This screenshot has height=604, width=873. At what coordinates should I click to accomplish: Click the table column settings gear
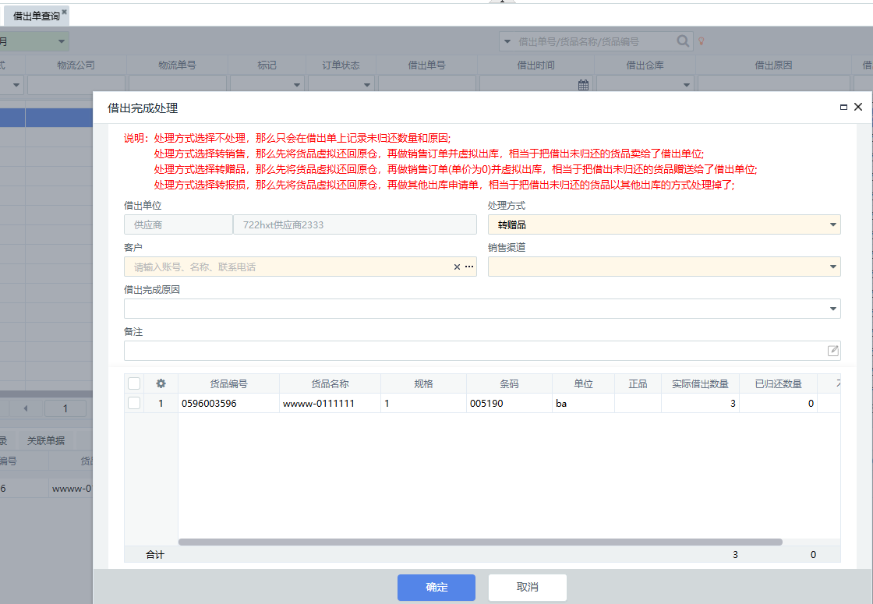tap(161, 383)
